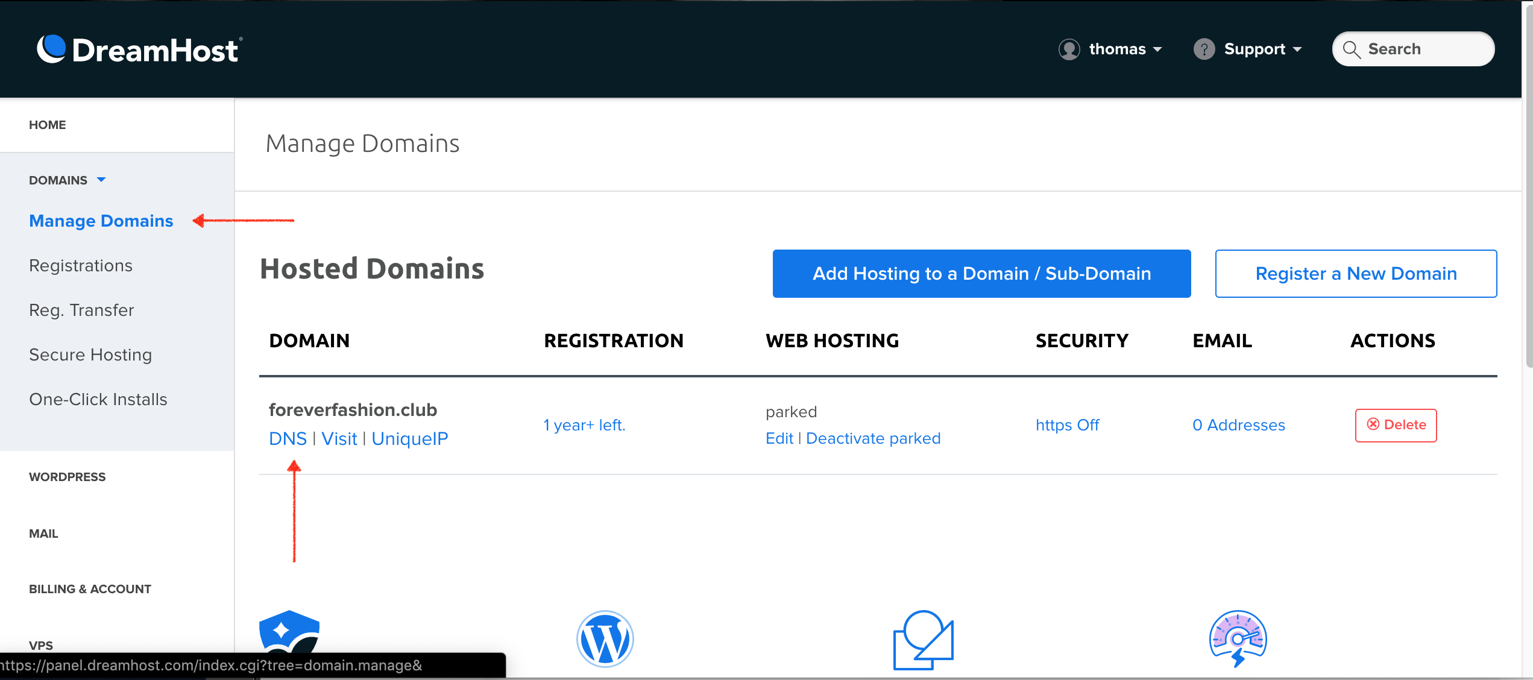Click the 1 year+ left. link
This screenshot has height=680, width=1533.
pyautogui.click(x=584, y=426)
